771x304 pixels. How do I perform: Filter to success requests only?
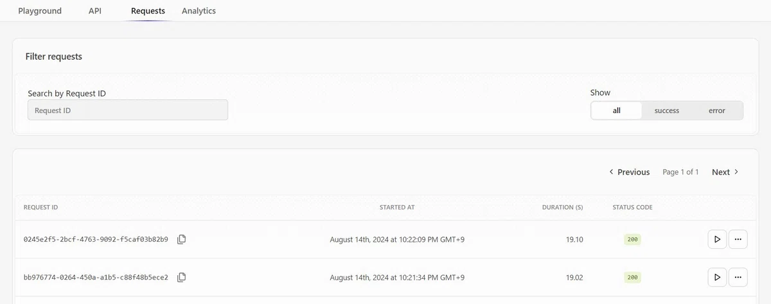tap(666, 111)
